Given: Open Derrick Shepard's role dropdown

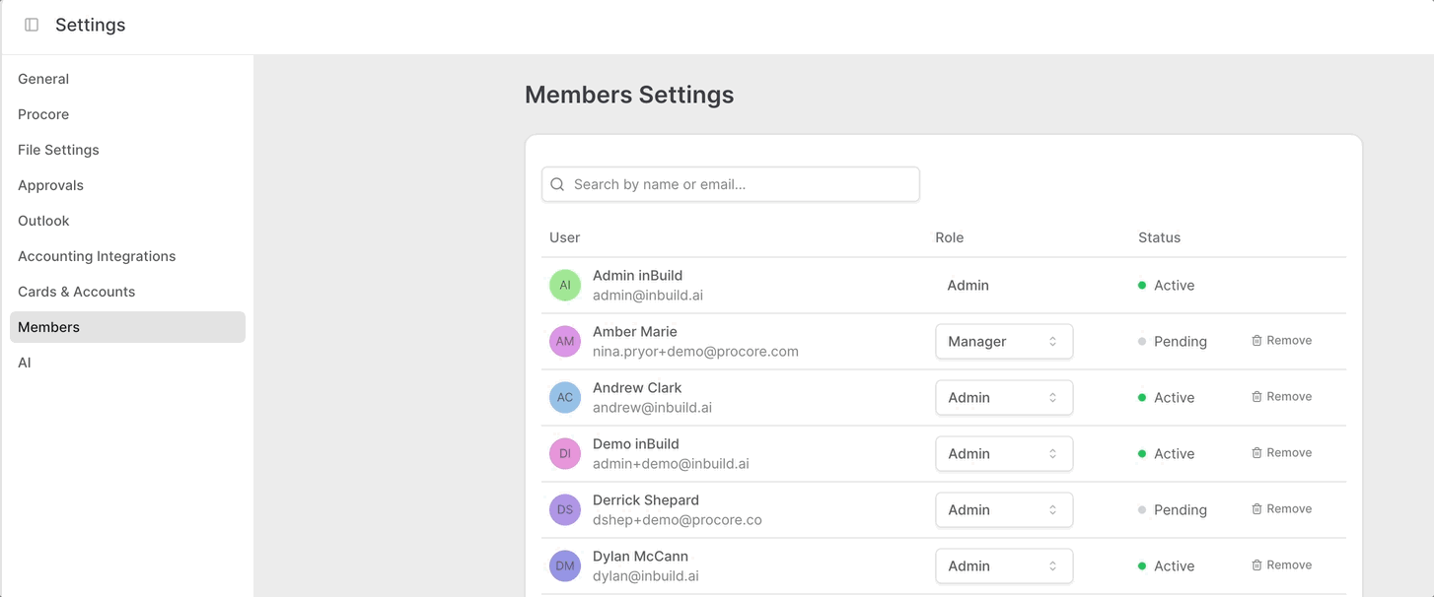Looking at the screenshot, I should [1004, 510].
